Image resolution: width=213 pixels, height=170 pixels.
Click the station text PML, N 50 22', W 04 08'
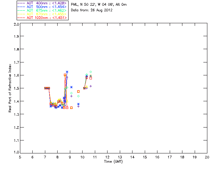(x=93, y=4)
